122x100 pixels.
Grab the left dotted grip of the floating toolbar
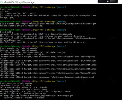[x=102, y=1]
